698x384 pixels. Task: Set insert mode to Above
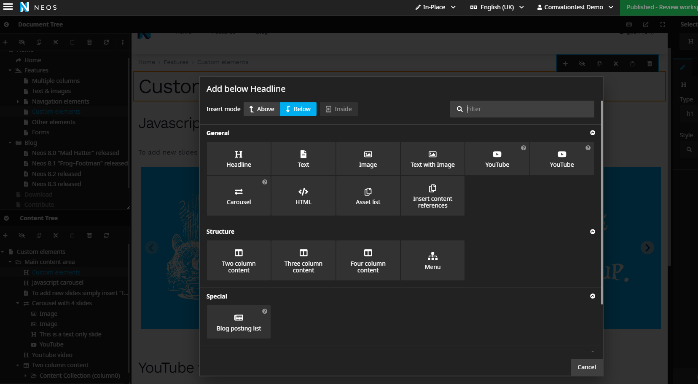click(x=262, y=109)
